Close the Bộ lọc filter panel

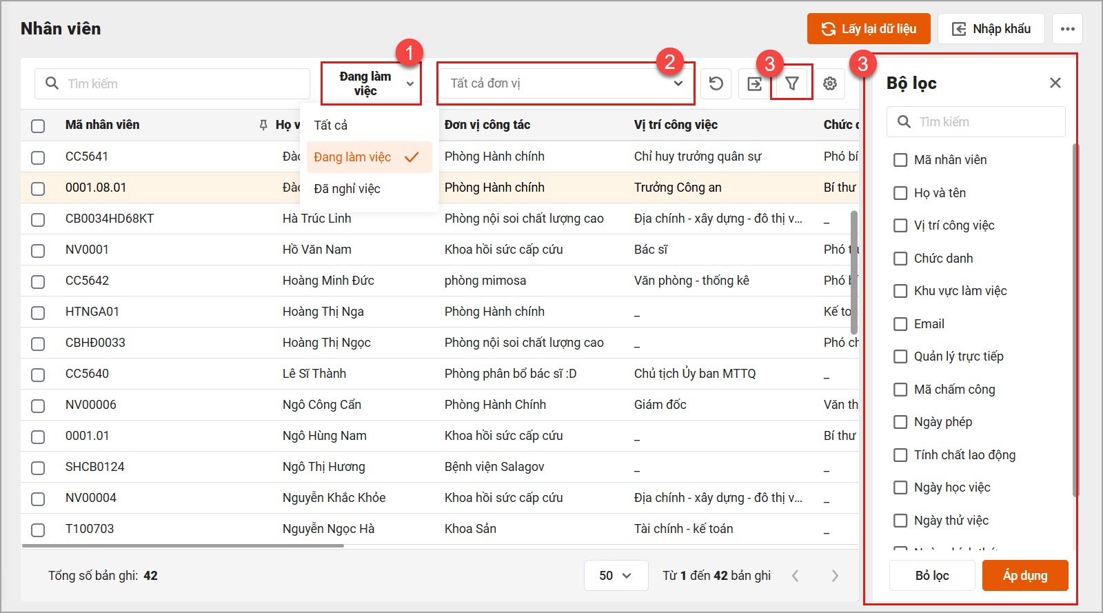point(1055,83)
